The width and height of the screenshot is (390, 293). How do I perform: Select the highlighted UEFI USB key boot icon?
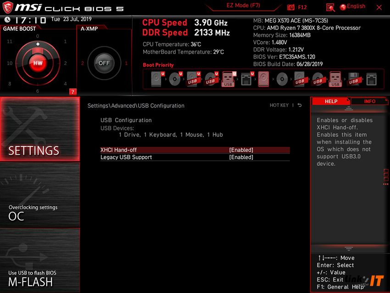pos(228,79)
